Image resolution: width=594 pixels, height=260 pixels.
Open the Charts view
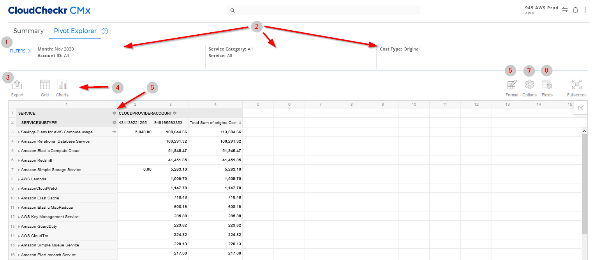(62, 84)
